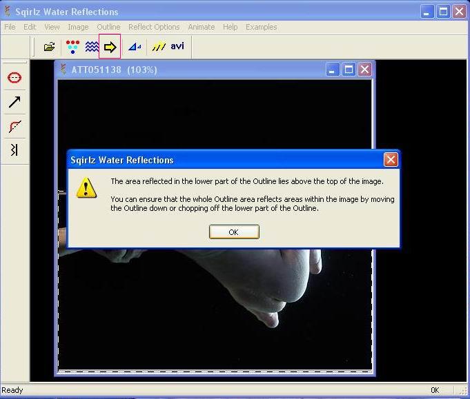
Task: Minimize the ATT051138 image window
Action: pos(333,70)
